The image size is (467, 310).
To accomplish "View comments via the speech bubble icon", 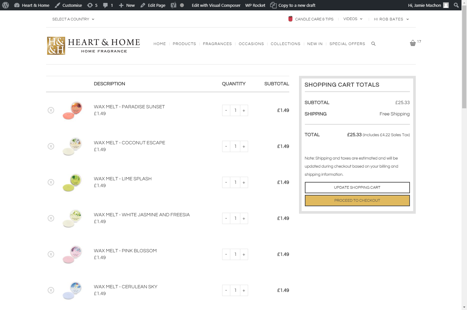I will pyautogui.click(x=106, y=5).
